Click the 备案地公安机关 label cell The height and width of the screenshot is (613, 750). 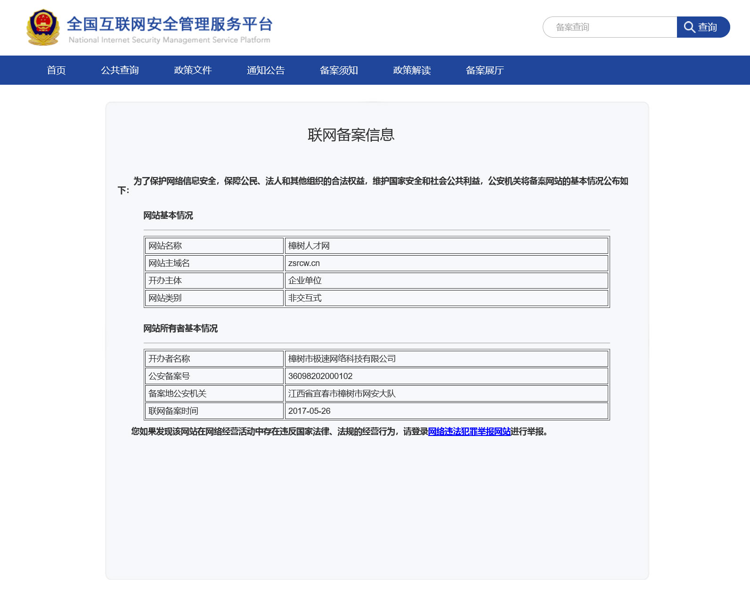[214, 394]
